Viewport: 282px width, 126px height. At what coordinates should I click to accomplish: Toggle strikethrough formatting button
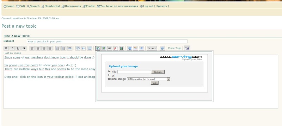click(24, 48)
